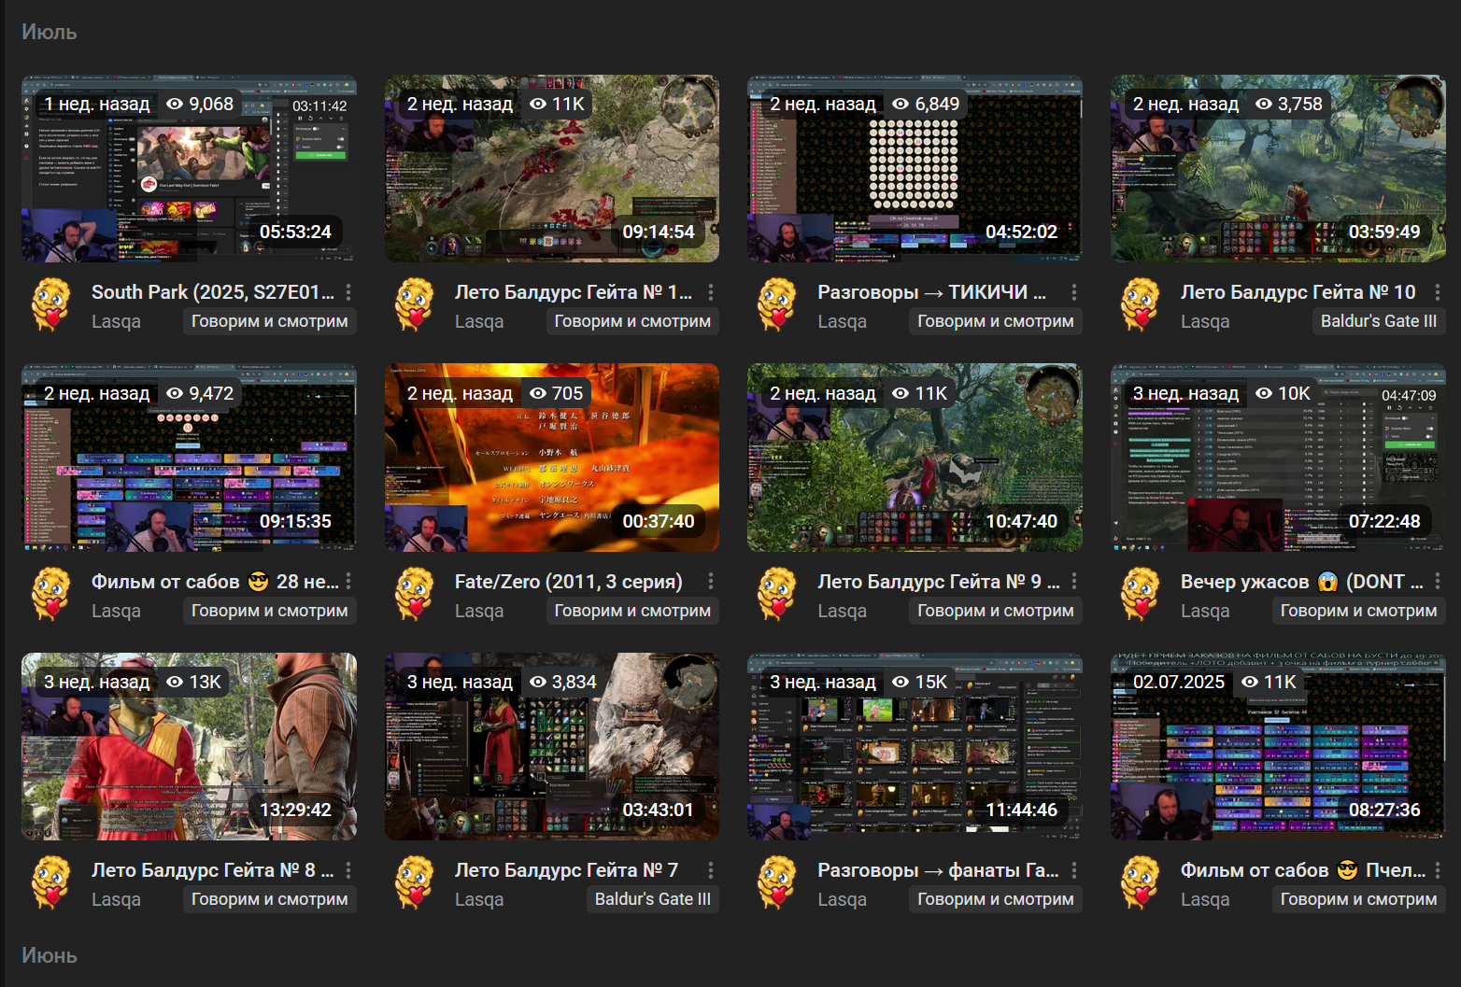Click the Говорим и смотрим tag under South Park
Screen dimensions: 1461x987
coord(270,321)
